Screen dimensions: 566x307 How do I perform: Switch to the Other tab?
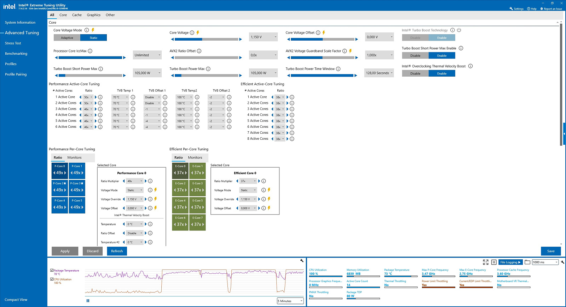click(x=110, y=15)
